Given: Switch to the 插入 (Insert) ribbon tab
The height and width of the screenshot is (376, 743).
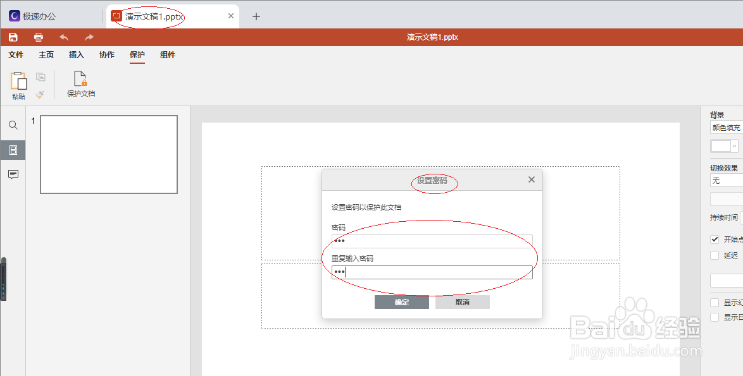Looking at the screenshot, I should [x=76, y=55].
